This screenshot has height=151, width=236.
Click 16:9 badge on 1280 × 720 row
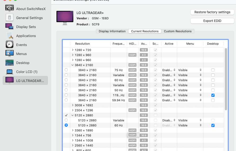[x=144, y=50]
